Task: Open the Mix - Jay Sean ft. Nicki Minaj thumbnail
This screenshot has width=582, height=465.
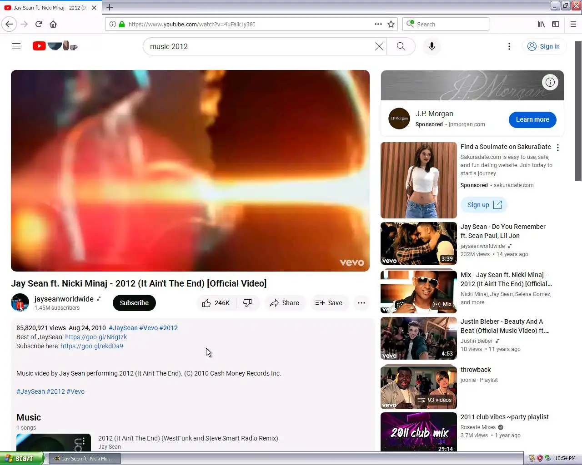Action: (419, 292)
